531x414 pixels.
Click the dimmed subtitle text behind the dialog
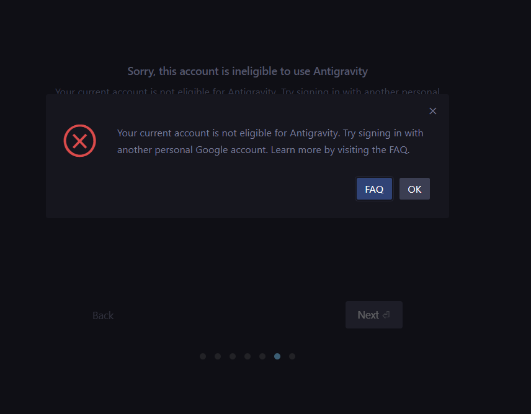[x=248, y=91]
